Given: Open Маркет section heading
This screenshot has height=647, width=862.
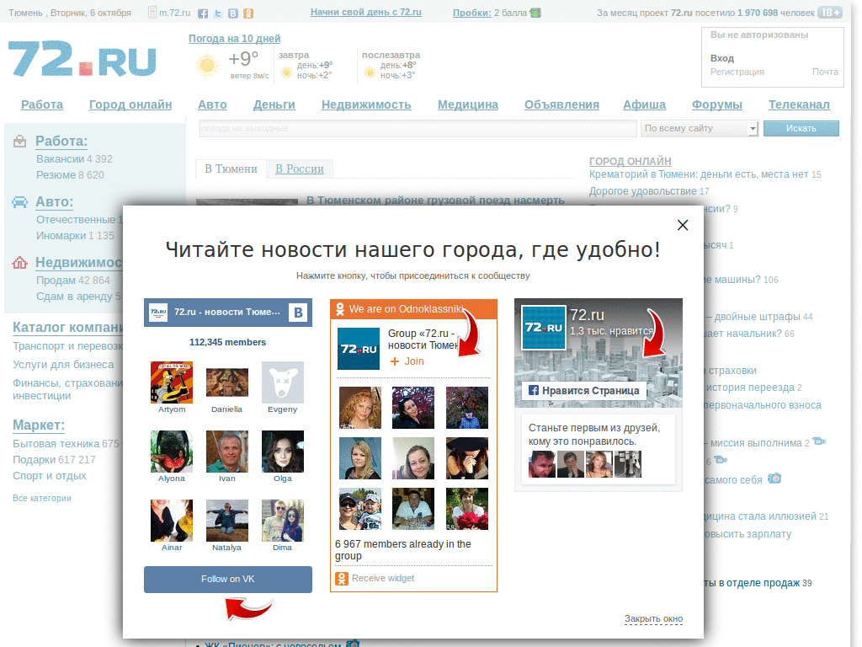Looking at the screenshot, I should coord(39,425).
